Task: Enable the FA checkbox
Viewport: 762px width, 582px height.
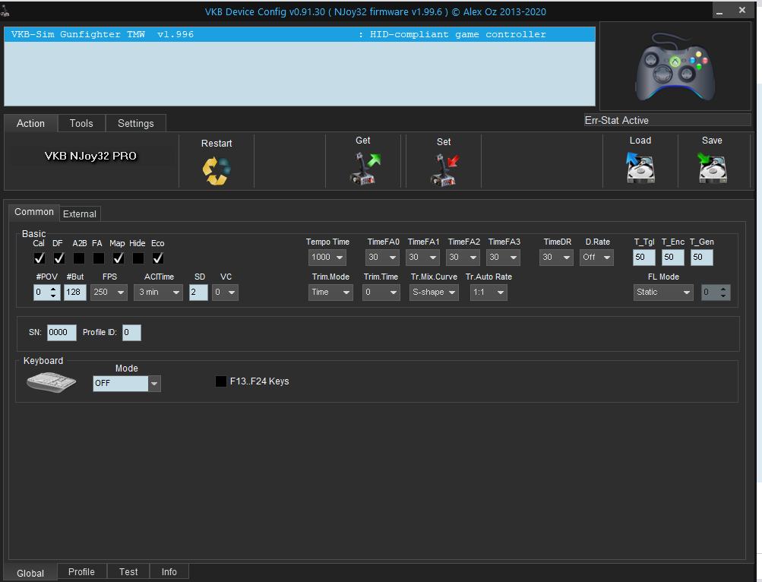Action: pyautogui.click(x=99, y=258)
